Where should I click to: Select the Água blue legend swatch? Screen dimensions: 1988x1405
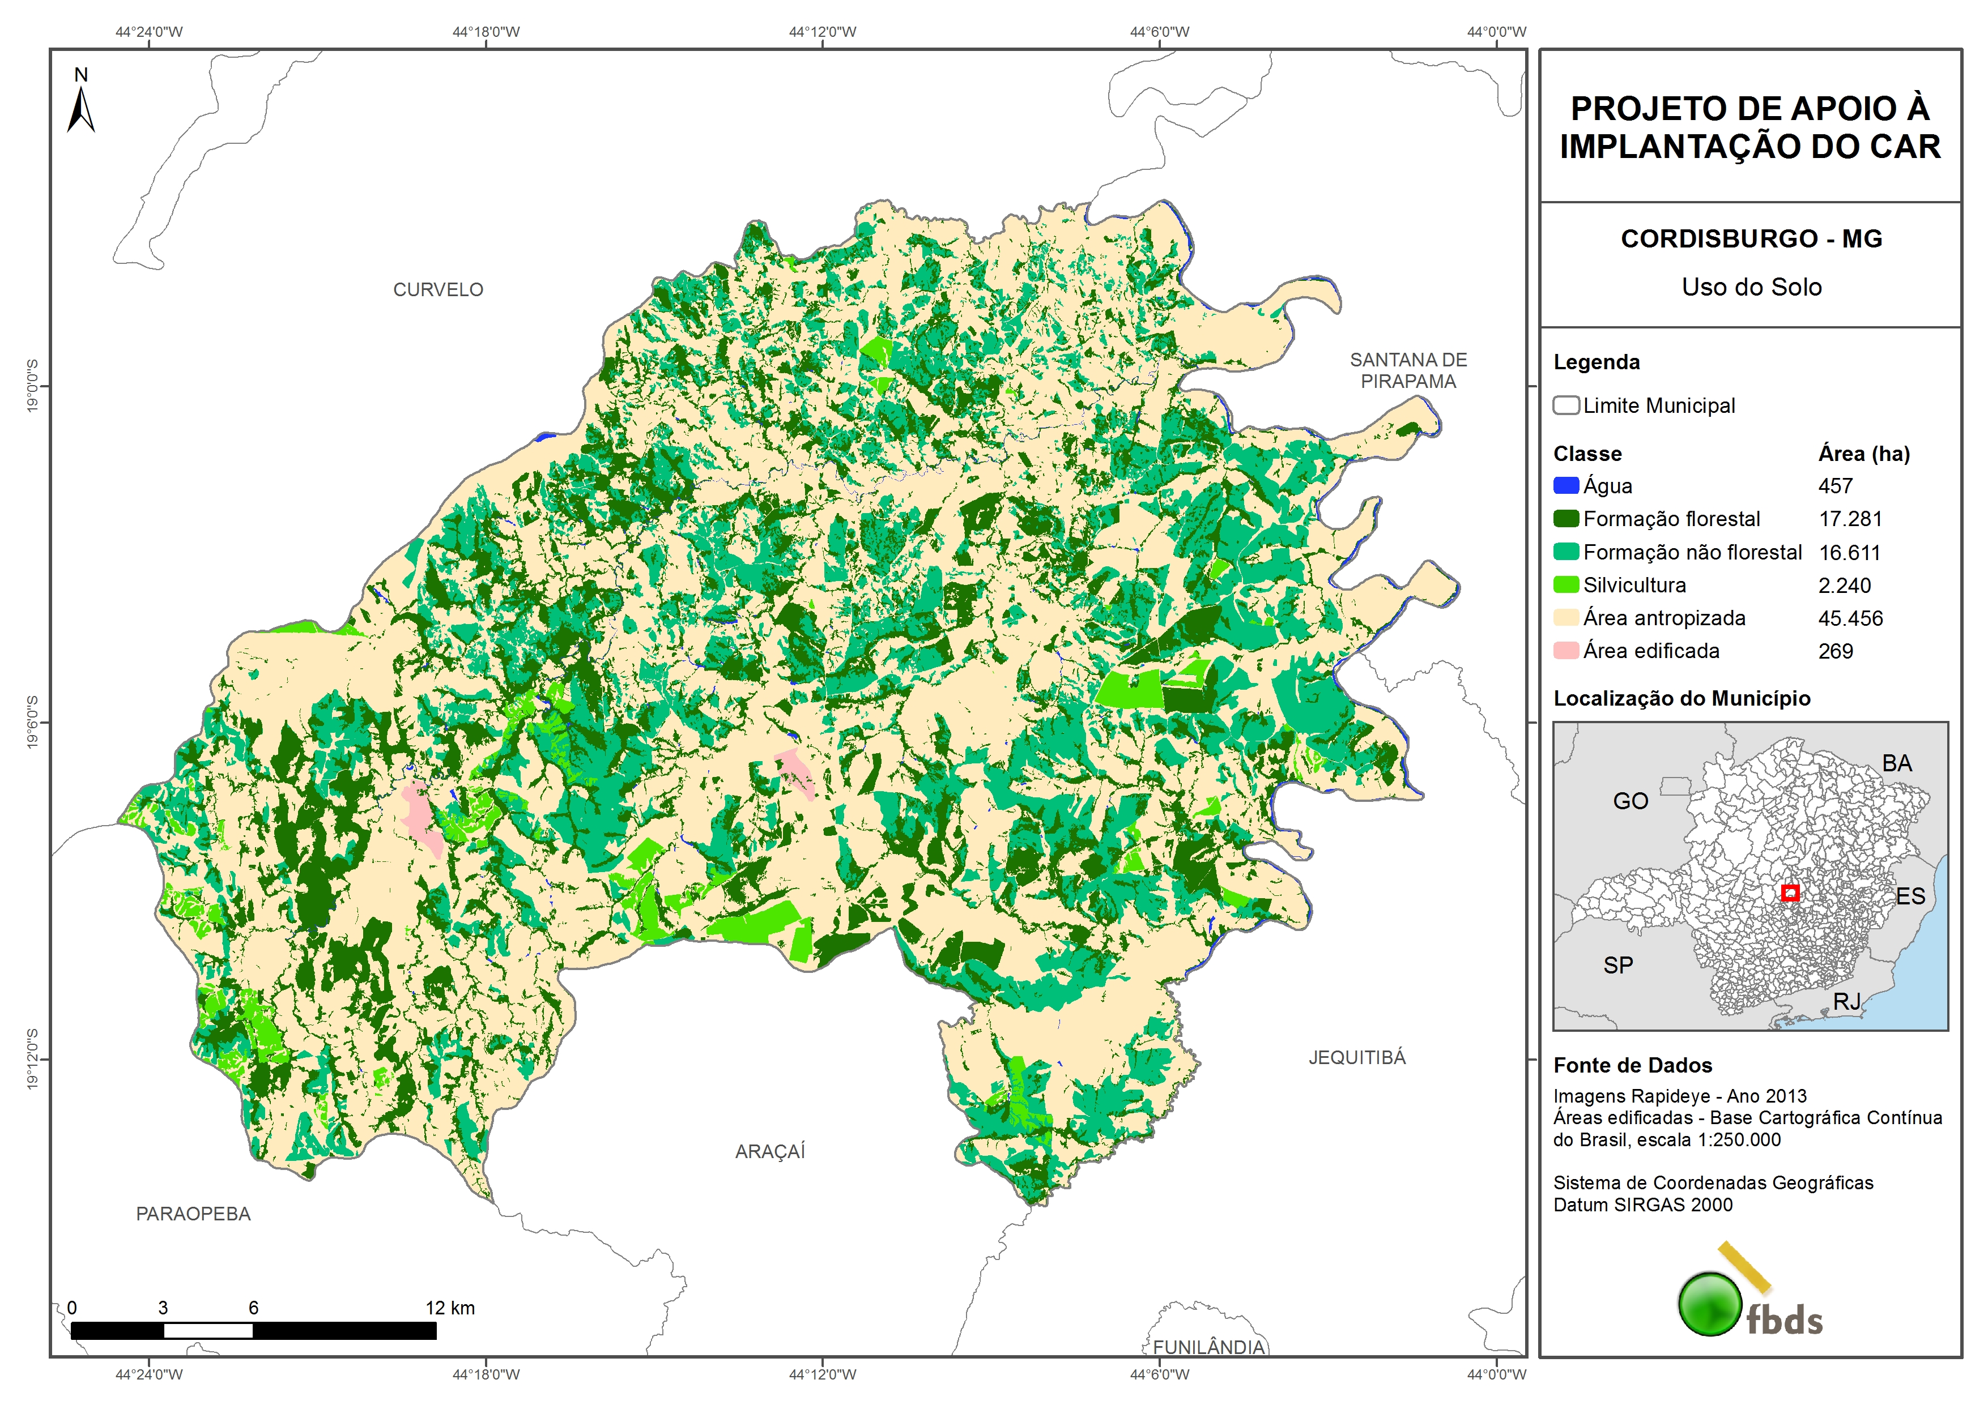pos(1565,486)
